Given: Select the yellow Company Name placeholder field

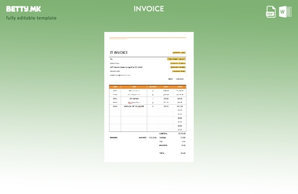Looking at the screenshot, I should [x=176, y=59].
